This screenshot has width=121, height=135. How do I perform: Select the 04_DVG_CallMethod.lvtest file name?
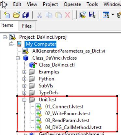click(x=73, y=127)
